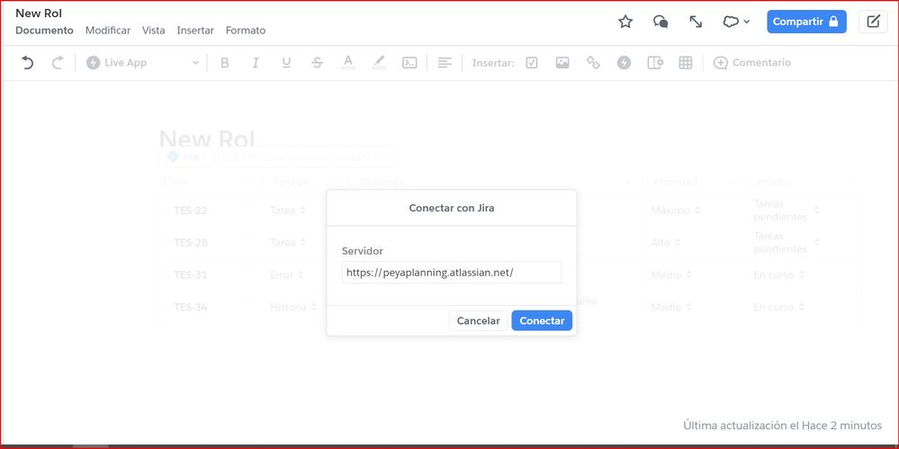This screenshot has width=899, height=449.
Task: Open the Alto priority dropdown
Action: pos(666,243)
